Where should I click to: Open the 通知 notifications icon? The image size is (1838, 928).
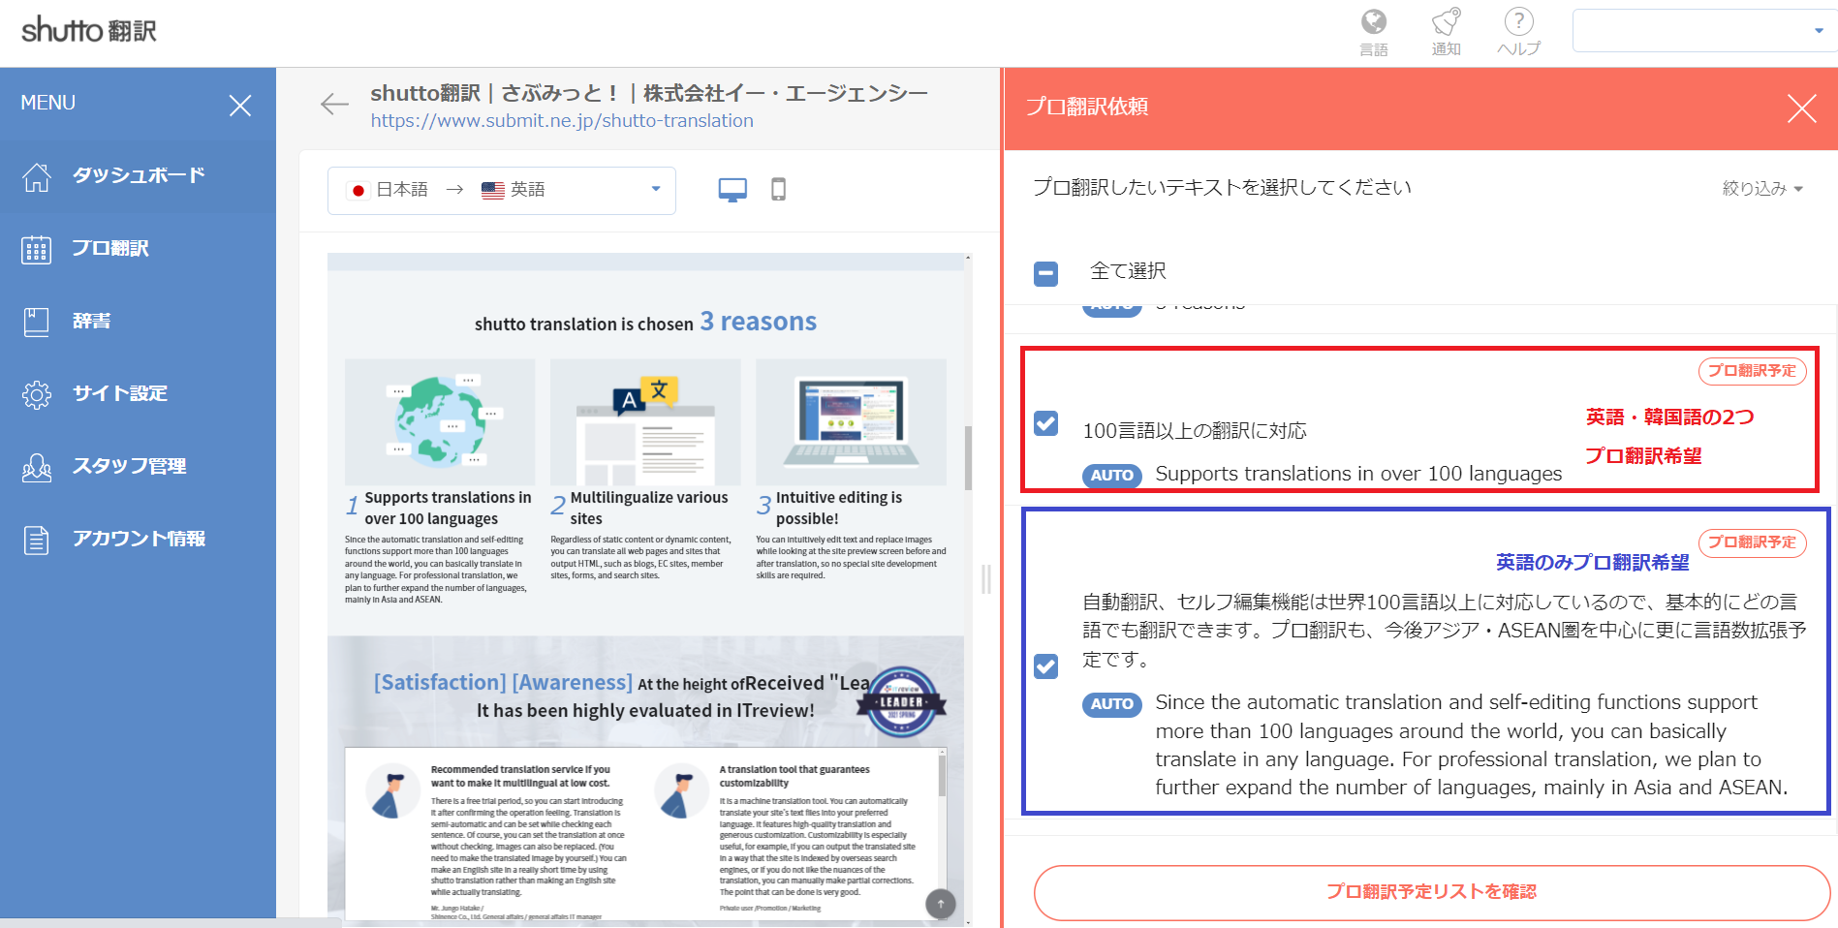tap(1446, 22)
